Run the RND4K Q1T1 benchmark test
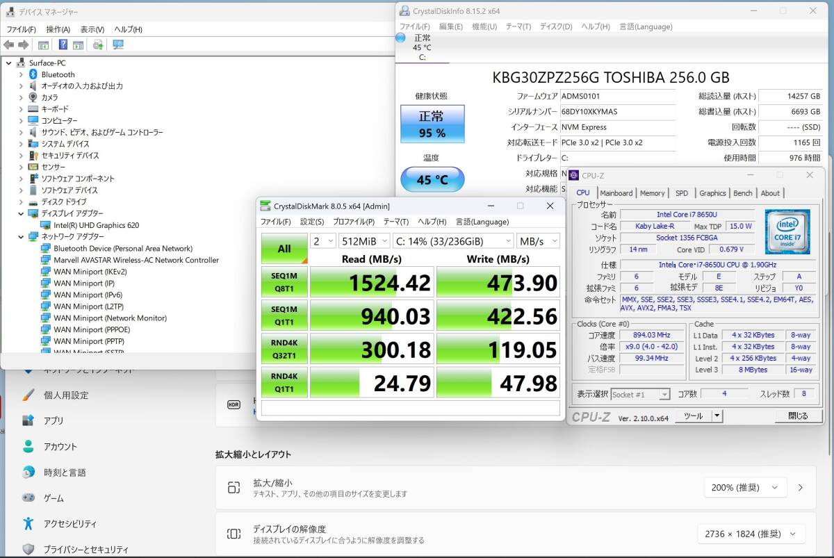 pyautogui.click(x=284, y=383)
